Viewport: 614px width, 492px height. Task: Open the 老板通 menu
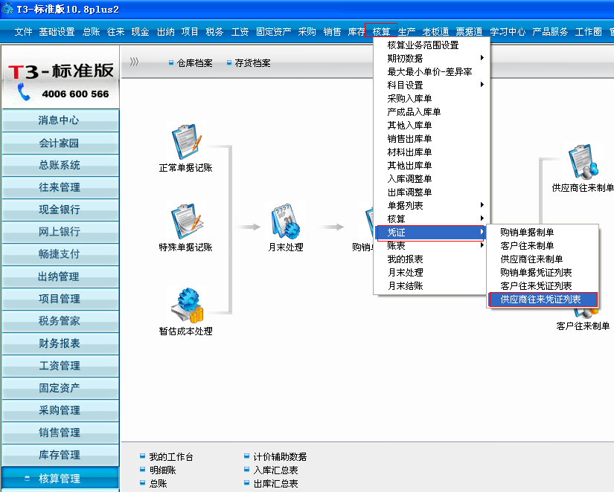point(435,31)
